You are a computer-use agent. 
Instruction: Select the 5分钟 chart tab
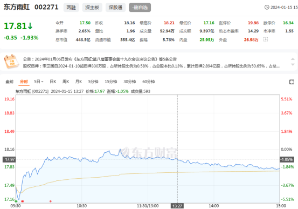click(93, 82)
